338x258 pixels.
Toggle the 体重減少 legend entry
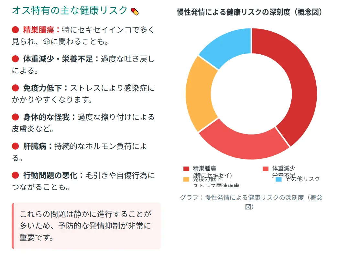pyautogui.click(x=279, y=172)
